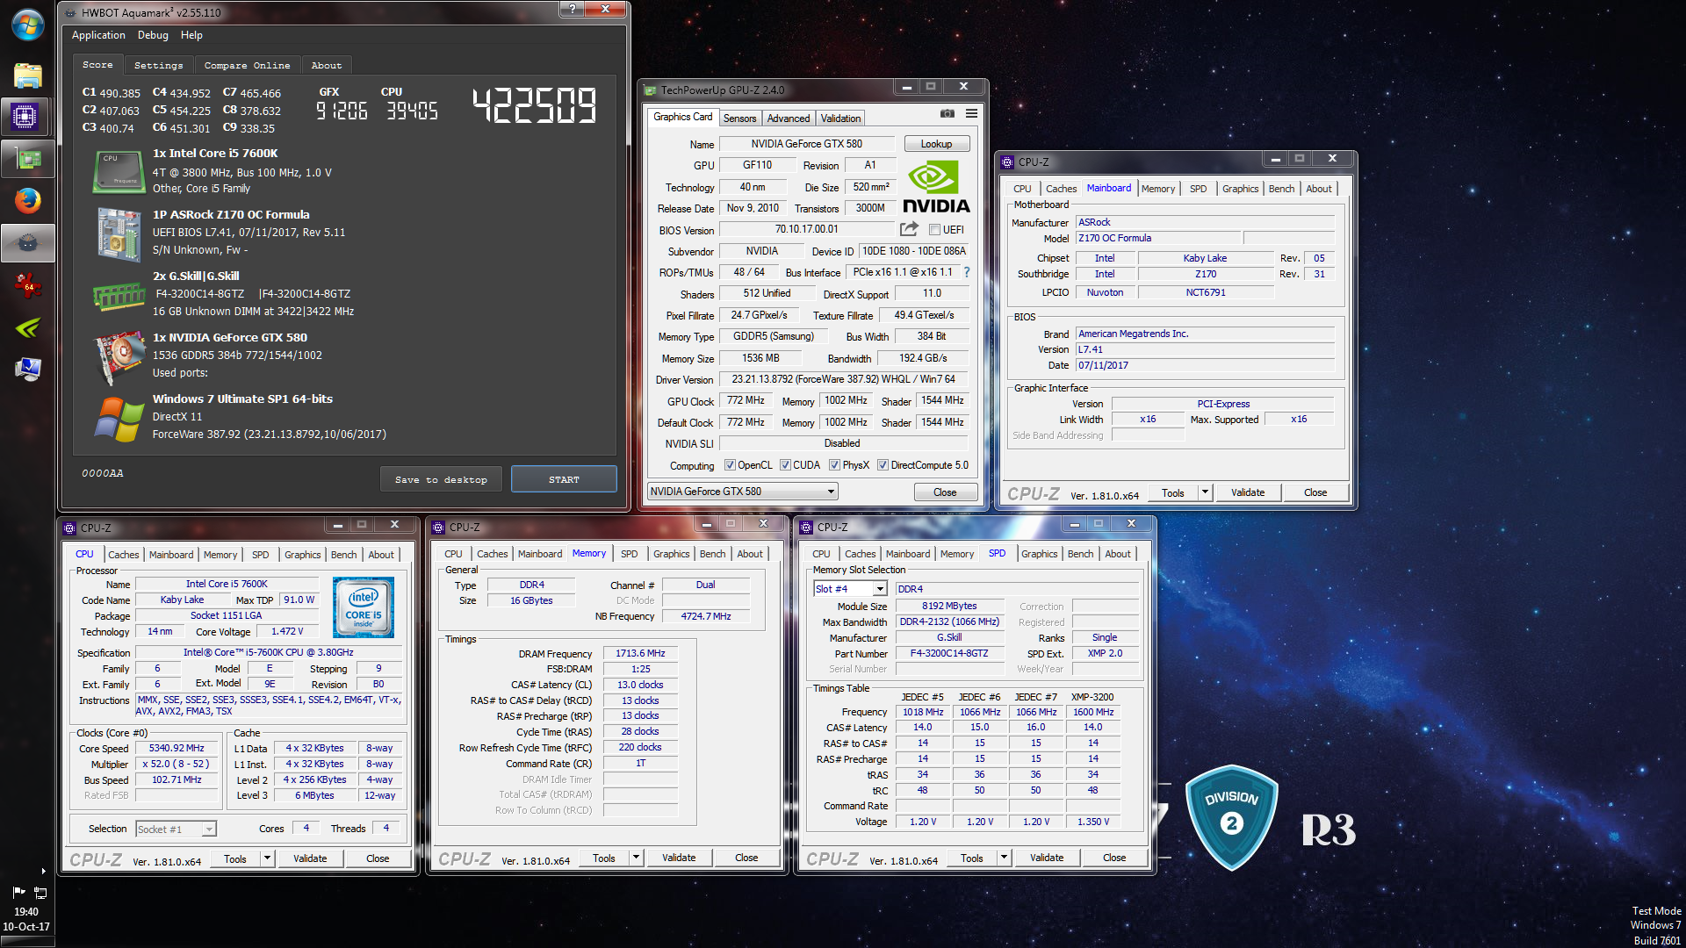Viewport: 1686px width, 948px height.
Task: Open the Application menu in Aquamark
Action: coord(98,35)
